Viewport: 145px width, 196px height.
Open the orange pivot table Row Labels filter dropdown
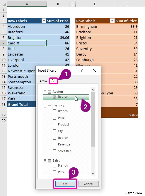112,21
